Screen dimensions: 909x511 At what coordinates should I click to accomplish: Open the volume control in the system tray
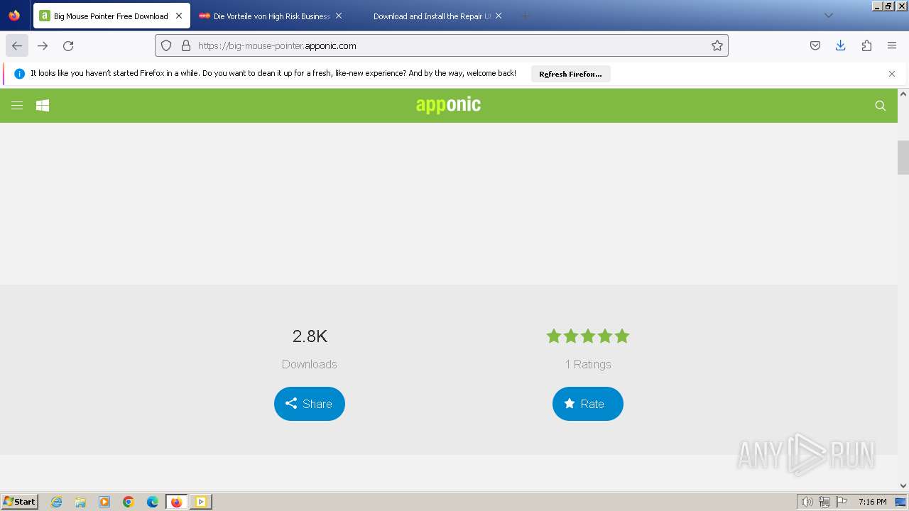coord(807,502)
